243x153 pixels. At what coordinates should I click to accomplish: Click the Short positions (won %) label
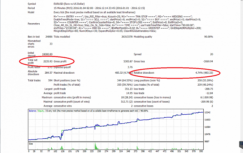(x=67, y=81)
